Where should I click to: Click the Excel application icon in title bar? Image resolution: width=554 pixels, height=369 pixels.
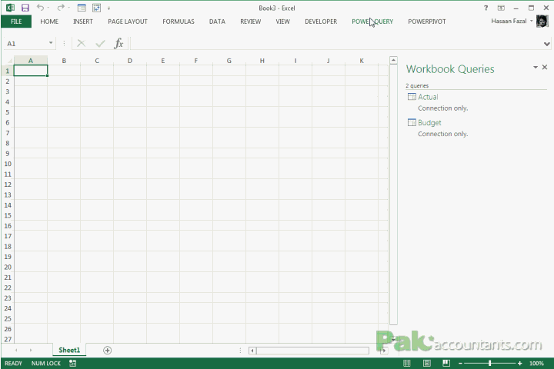[10, 8]
